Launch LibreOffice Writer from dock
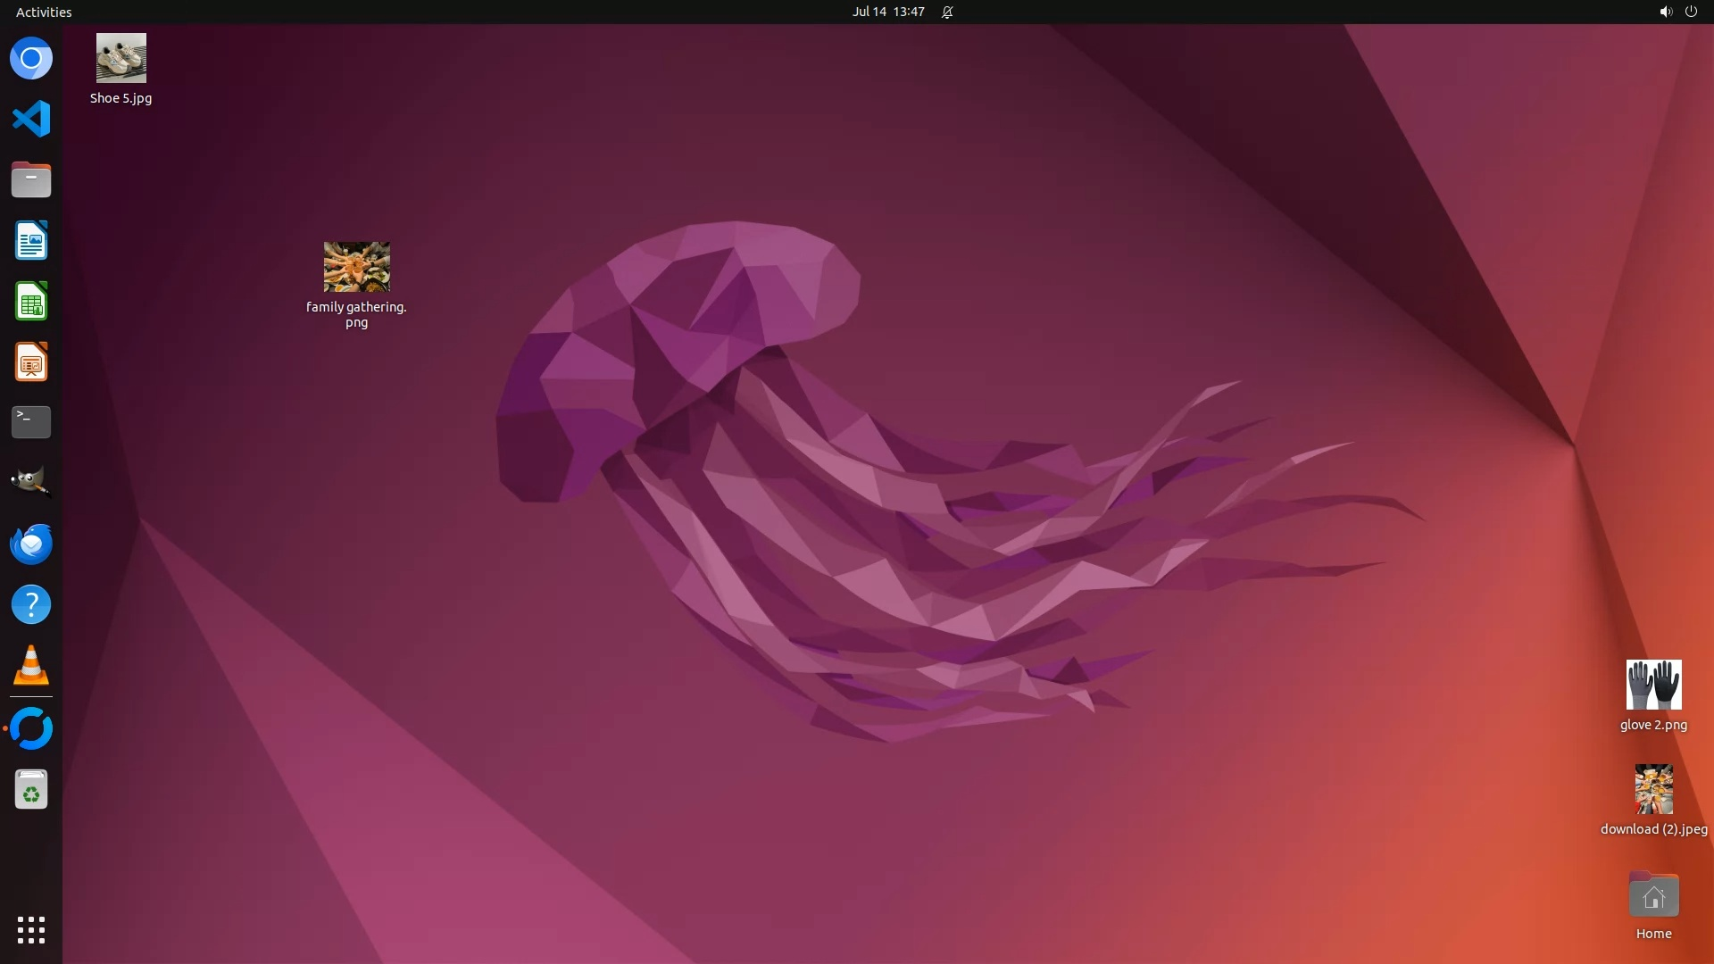The image size is (1714, 964). point(31,241)
